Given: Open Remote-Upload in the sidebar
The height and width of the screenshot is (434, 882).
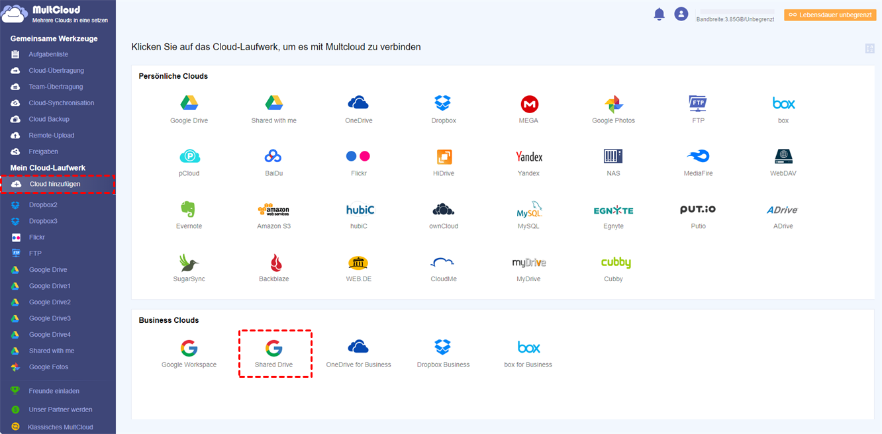Looking at the screenshot, I should pyautogui.click(x=52, y=136).
